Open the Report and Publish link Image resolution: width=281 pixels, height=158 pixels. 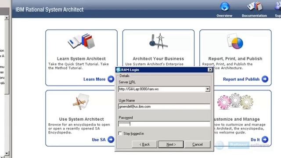[x=241, y=79]
